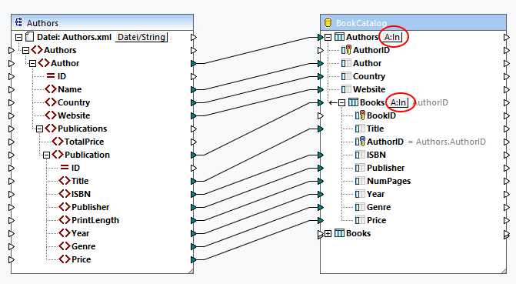Collapse the Datei: Authors.xml root node

(x=18, y=37)
